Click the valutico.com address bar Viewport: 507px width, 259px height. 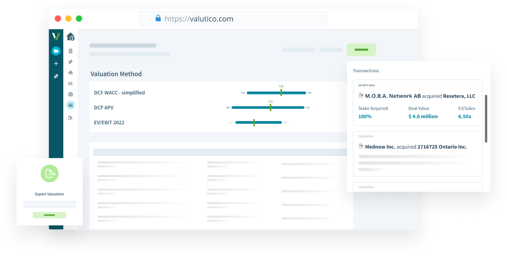[233, 18]
